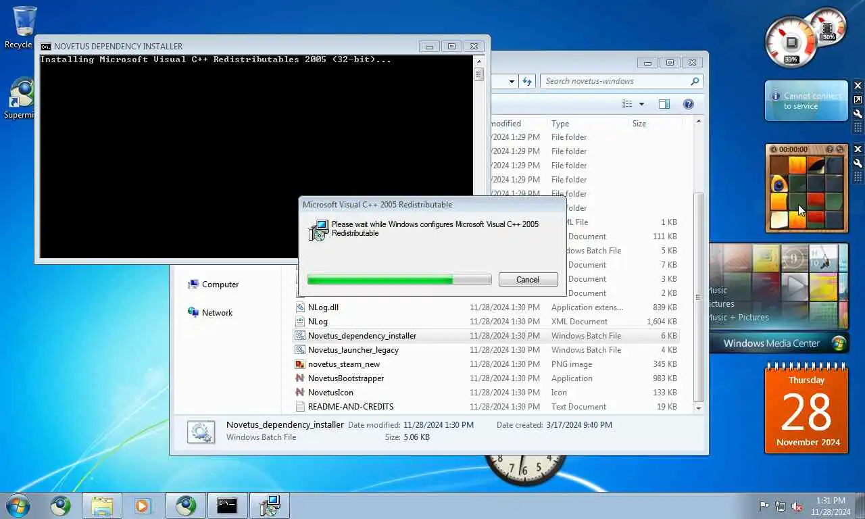
Task: Close the weather gadget
Action: pyautogui.click(x=858, y=86)
